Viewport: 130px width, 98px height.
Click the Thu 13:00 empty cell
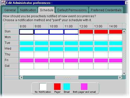pyautogui.click(x=101, y=55)
